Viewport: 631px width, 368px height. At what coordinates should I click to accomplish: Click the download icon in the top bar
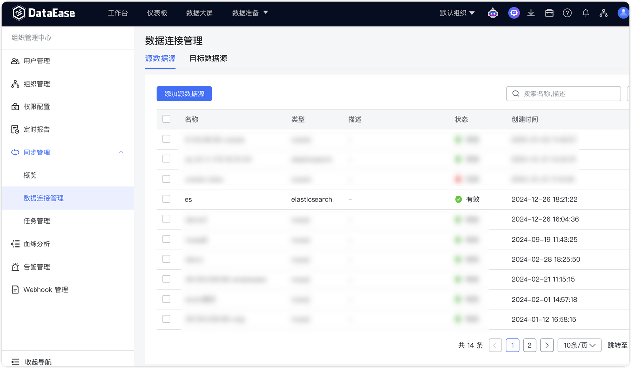pyautogui.click(x=531, y=13)
